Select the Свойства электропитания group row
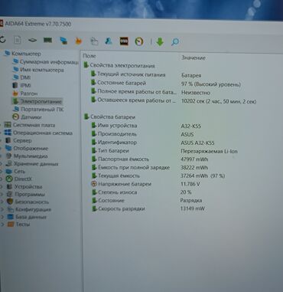This screenshot has width=283, height=292. pos(119,65)
